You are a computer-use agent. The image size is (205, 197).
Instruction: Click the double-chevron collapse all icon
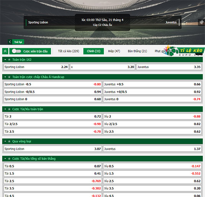point(5,51)
